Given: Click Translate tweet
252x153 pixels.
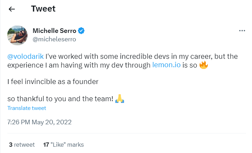Looking at the screenshot, I should [27, 108].
